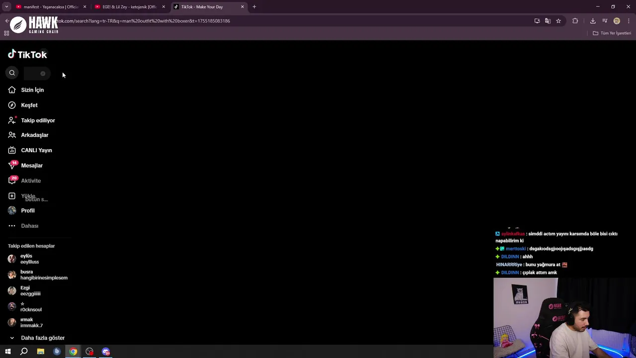Click the translate page icon
The width and height of the screenshot is (636, 358).
click(x=548, y=21)
